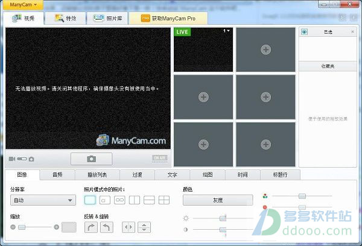This screenshot has width=362, height=246.
Task: Add source in bottom-right empty slot
Action: (x=265, y=145)
